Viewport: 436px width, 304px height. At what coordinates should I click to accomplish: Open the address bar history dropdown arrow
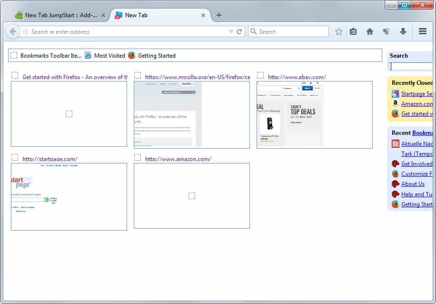(x=231, y=32)
